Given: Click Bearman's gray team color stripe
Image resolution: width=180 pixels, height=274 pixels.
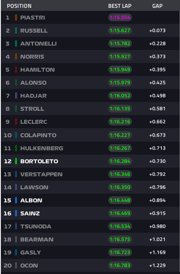Looking at the screenshot, I should click(16, 239).
